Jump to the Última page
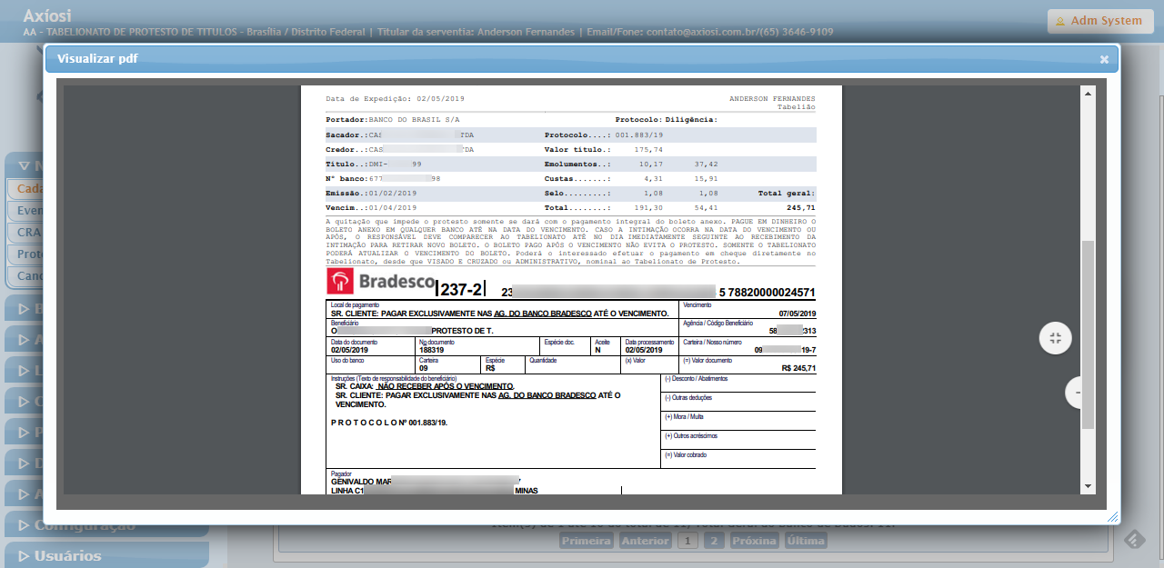This screenshot has width=1164, height=568. tap(806, 541)
